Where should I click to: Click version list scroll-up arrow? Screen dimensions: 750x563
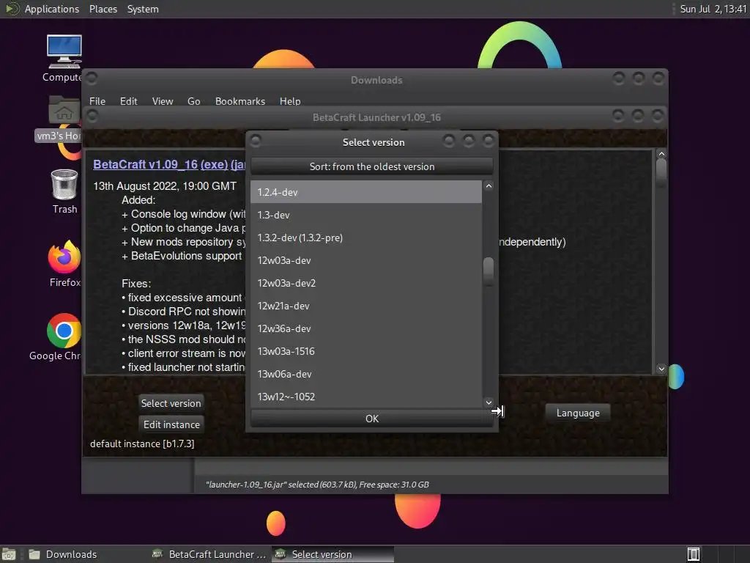pyautogui.click(x=489, y=185)
